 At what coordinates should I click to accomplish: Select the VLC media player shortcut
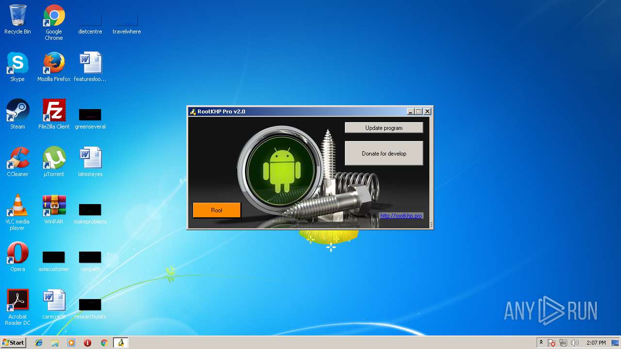pos(17,212)
